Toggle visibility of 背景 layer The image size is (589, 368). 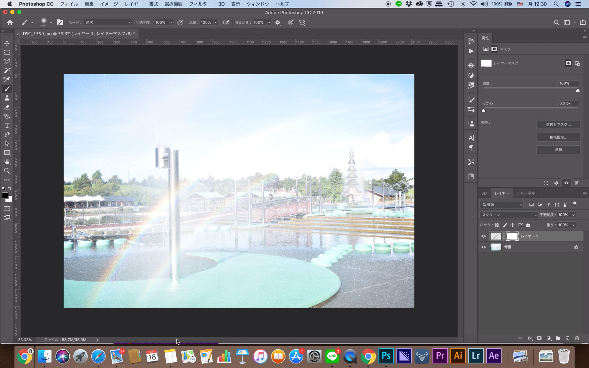point(483,247)
